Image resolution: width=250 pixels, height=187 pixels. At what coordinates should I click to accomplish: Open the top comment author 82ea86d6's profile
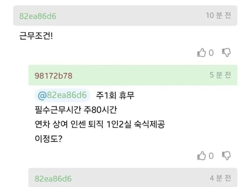click(x=38, y=16)
